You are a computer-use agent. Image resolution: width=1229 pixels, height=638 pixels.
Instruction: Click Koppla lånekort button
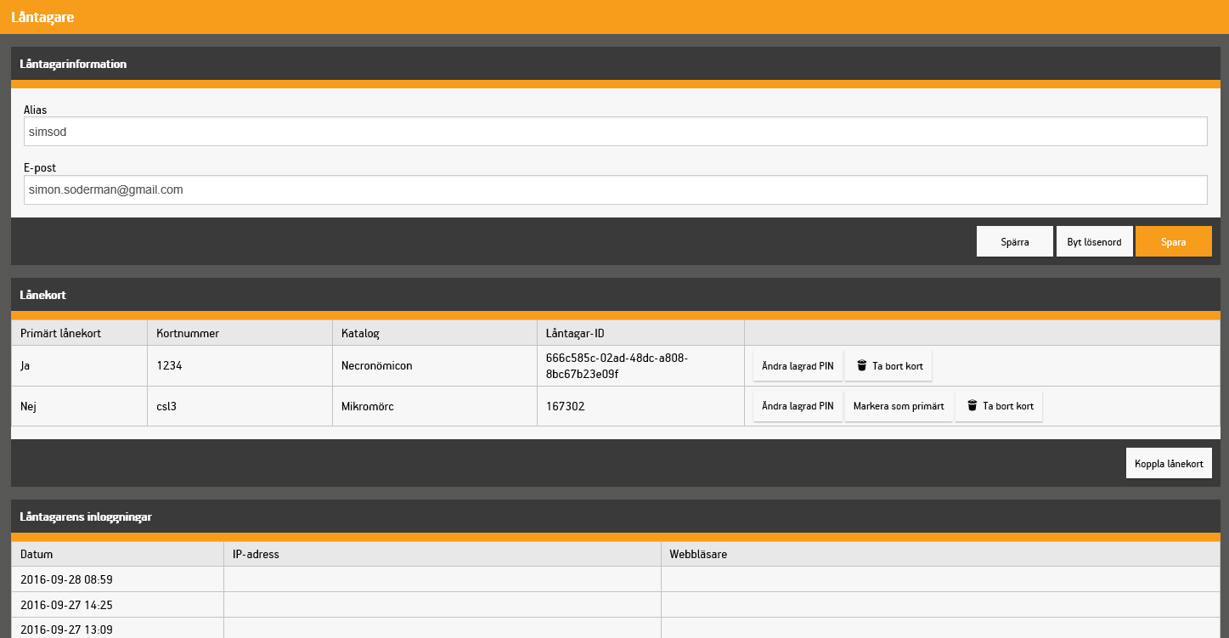1169,463
